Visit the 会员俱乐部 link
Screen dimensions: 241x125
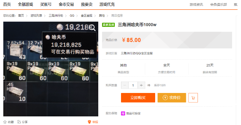tap(218, 4)
